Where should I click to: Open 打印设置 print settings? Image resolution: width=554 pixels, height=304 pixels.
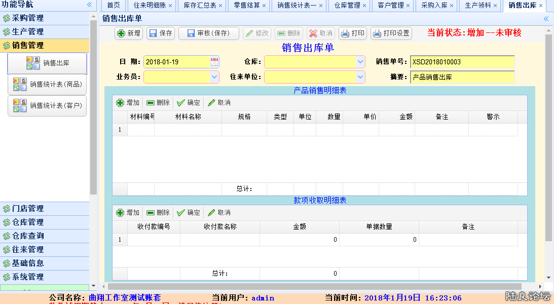pyautogui.click(x=391, y=33)
